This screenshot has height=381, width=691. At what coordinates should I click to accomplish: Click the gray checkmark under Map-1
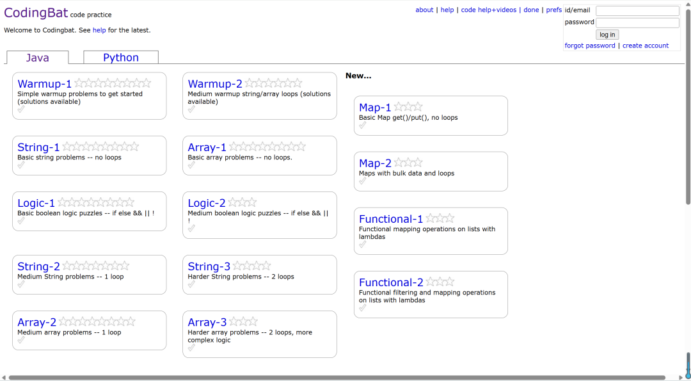tap(363, 126)
